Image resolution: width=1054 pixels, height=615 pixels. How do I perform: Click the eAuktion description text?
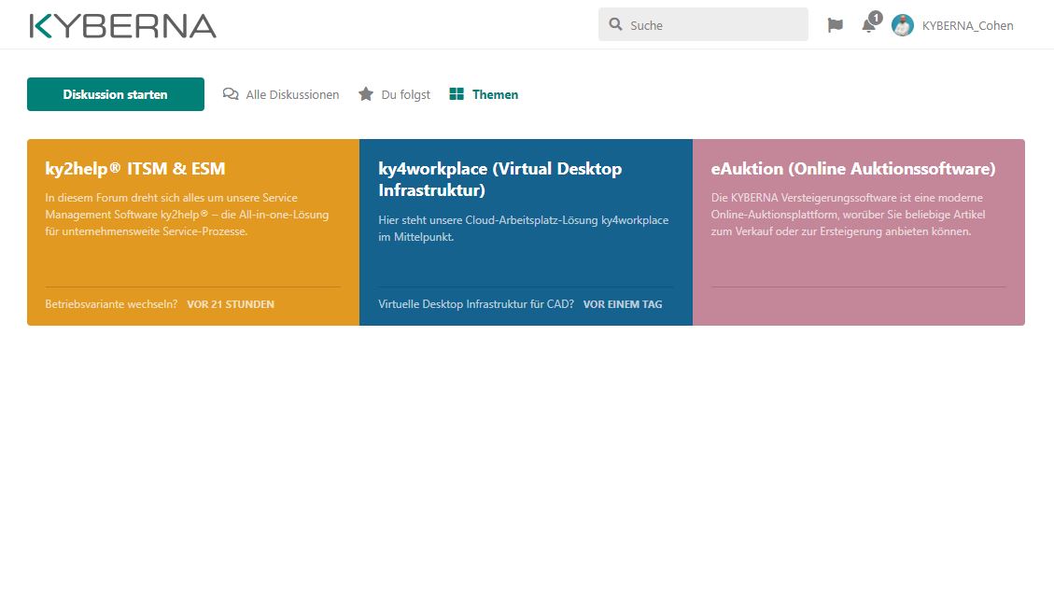[849, 215]
